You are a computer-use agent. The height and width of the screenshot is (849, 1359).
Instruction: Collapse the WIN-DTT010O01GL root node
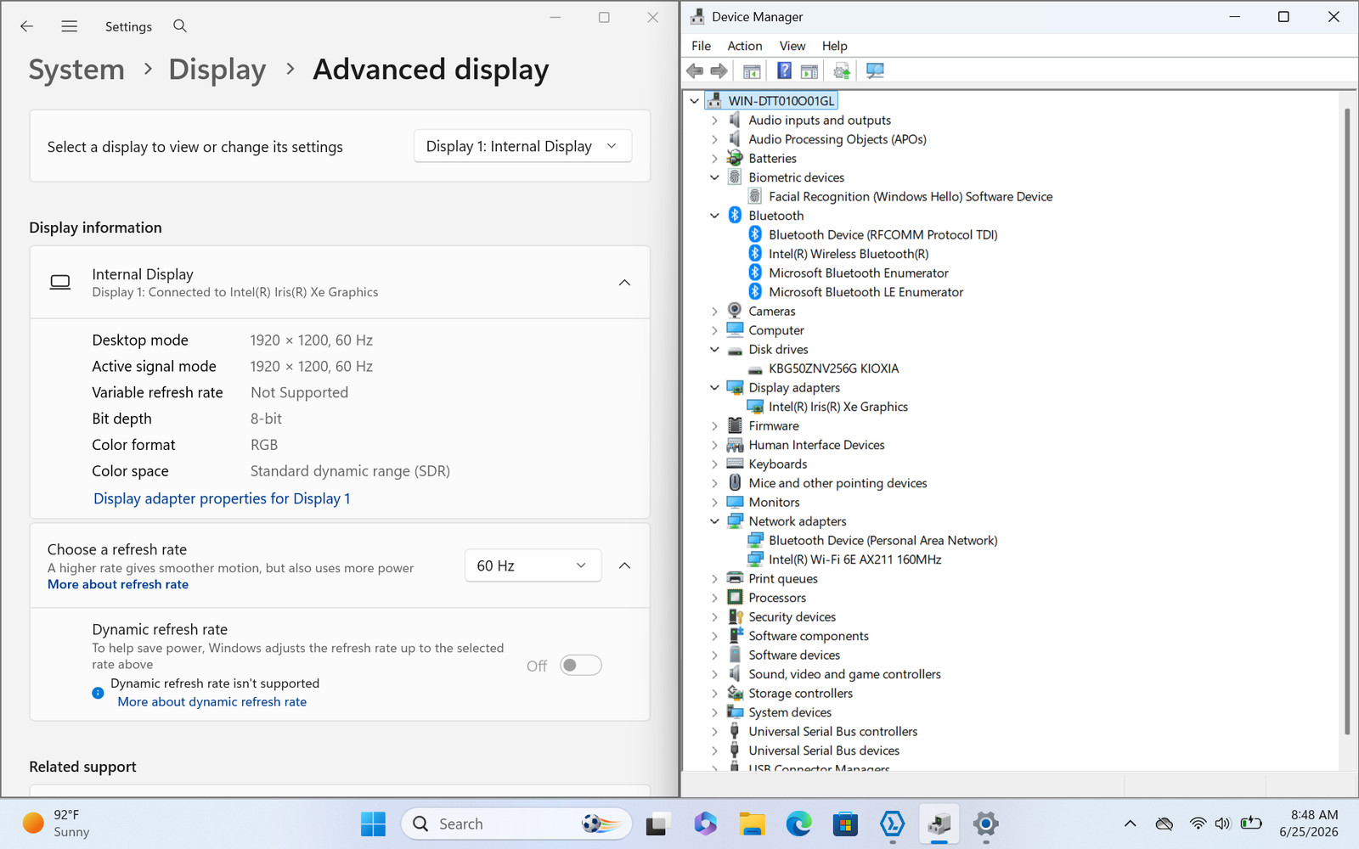pyautogui.click(x=694, y=101)
